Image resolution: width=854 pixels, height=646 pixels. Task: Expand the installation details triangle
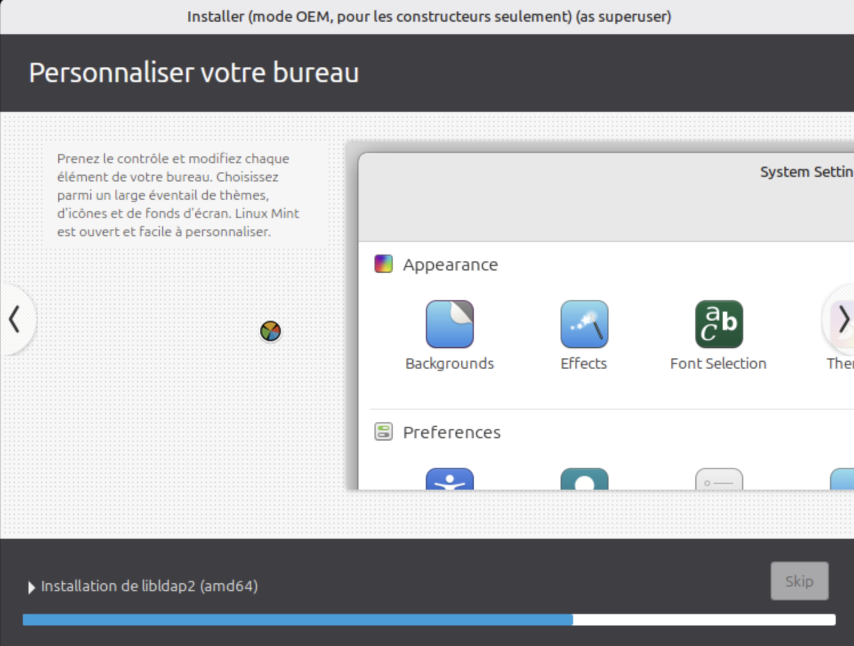point(31,587)
